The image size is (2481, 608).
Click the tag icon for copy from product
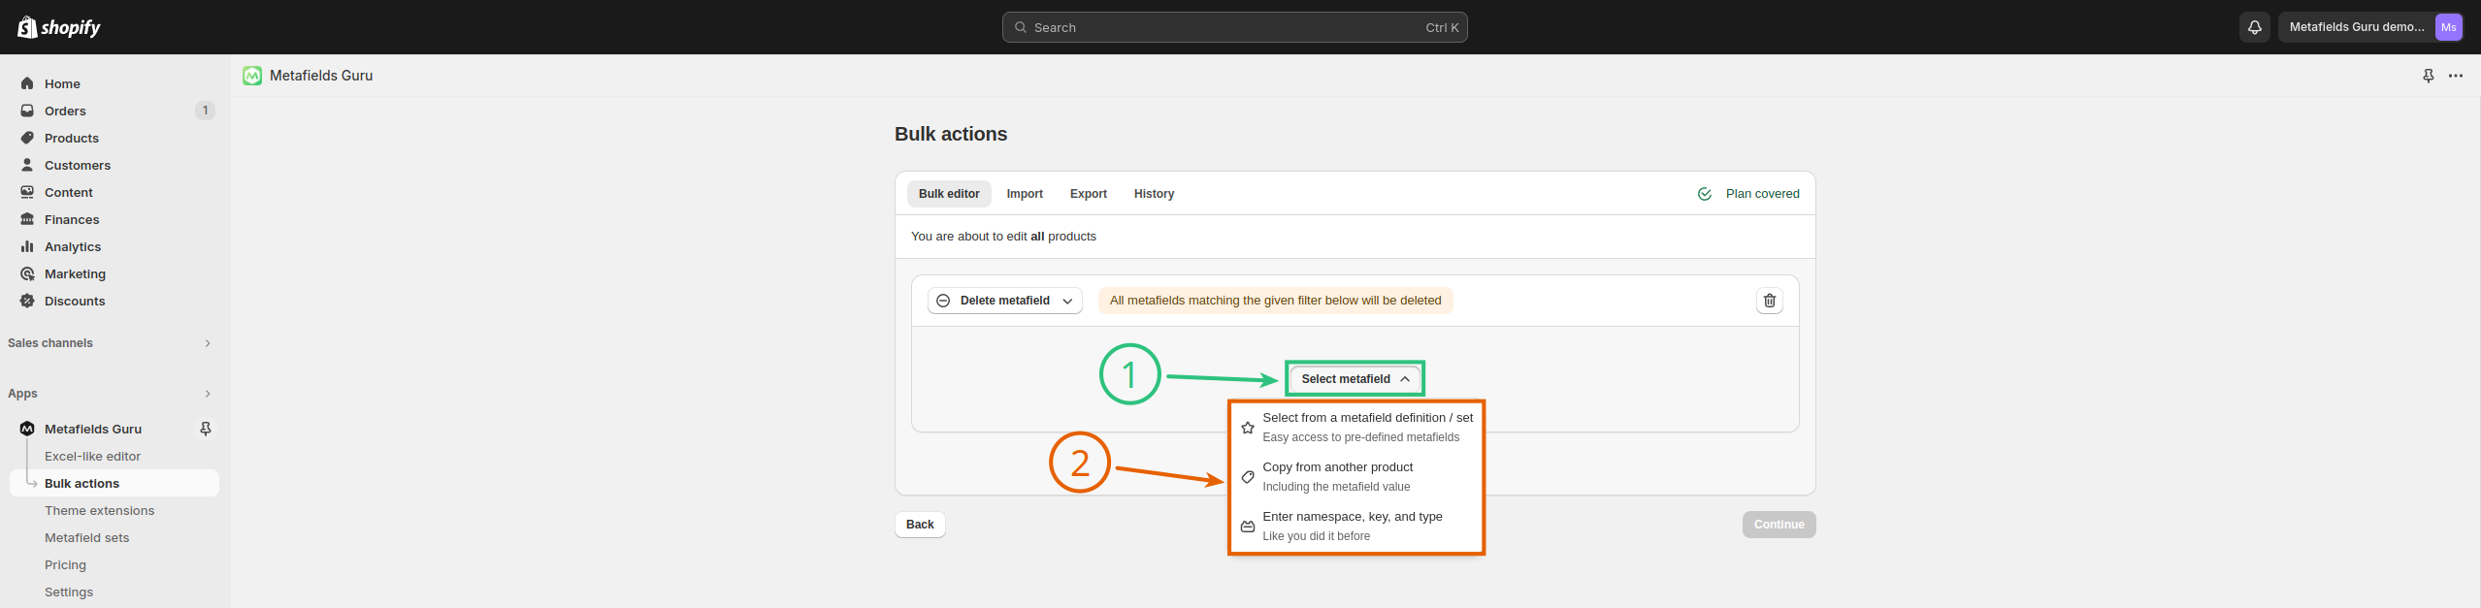pyautogui.click(x=1248, y=477)
